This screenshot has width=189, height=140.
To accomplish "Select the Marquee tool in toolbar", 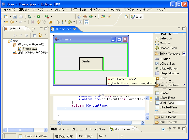I will click(64, 22).
